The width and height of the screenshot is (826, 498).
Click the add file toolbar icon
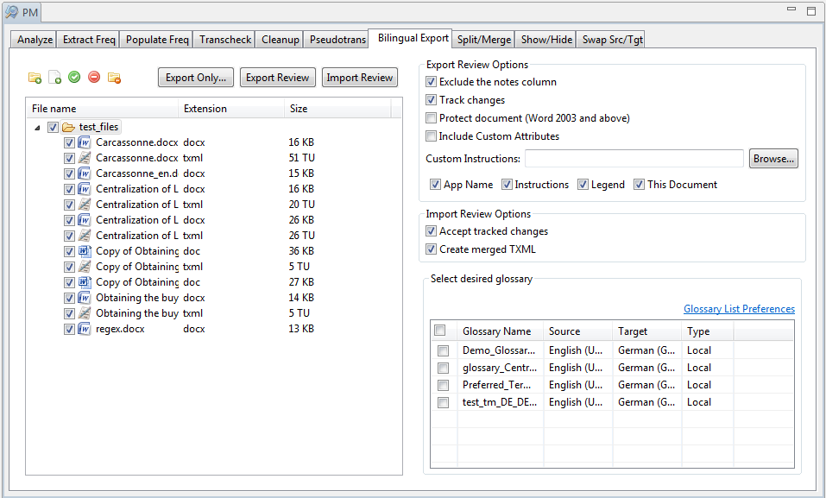point(54,78)
